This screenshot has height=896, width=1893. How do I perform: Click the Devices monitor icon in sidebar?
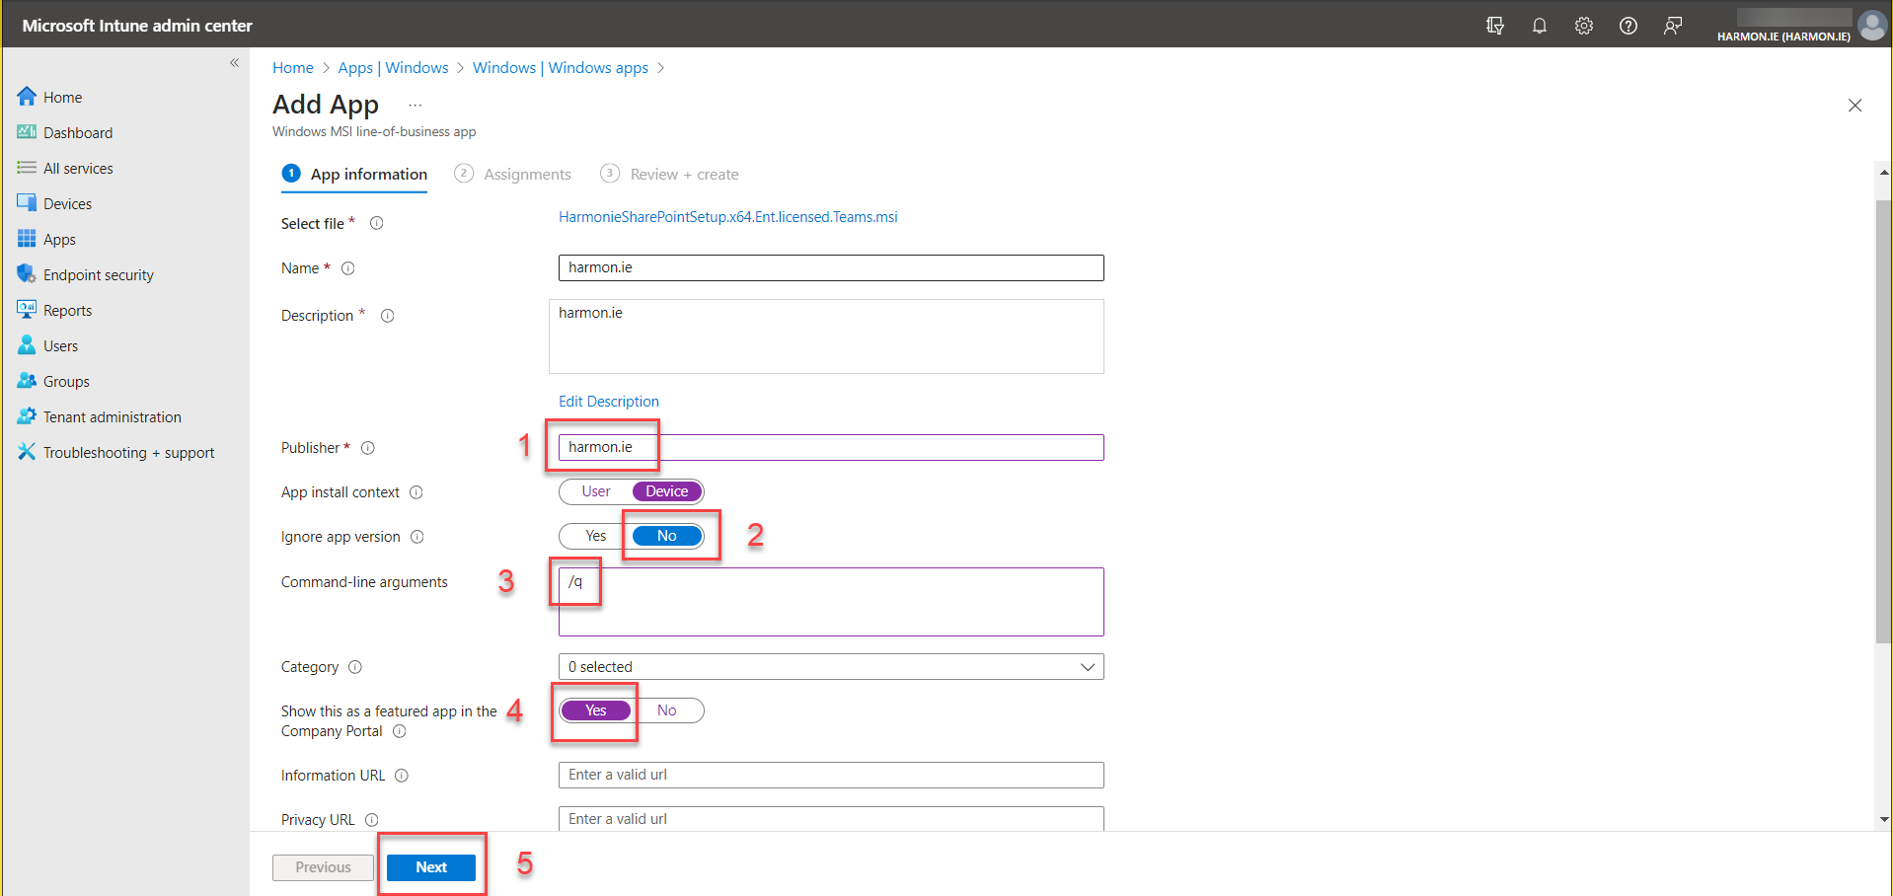tap(27, 203)
